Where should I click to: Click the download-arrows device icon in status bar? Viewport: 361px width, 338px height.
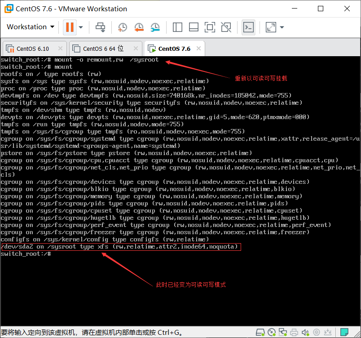327,332
